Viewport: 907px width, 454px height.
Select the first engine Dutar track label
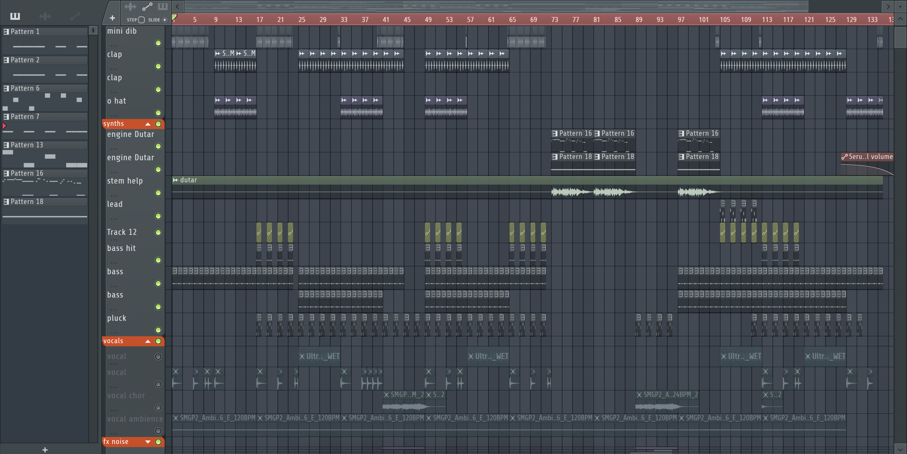point(131,134)
